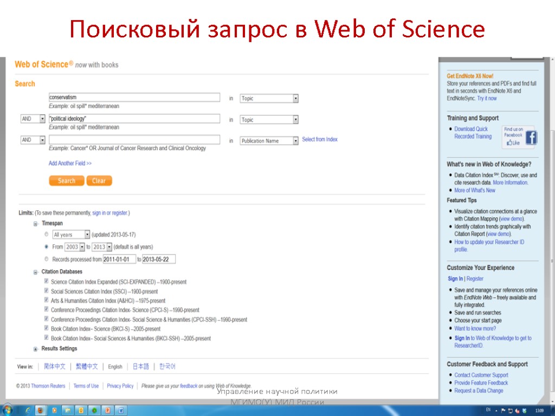Click the sign in link under Limits
This screenshot has height=416, width=555.
(x=99, y=213)
